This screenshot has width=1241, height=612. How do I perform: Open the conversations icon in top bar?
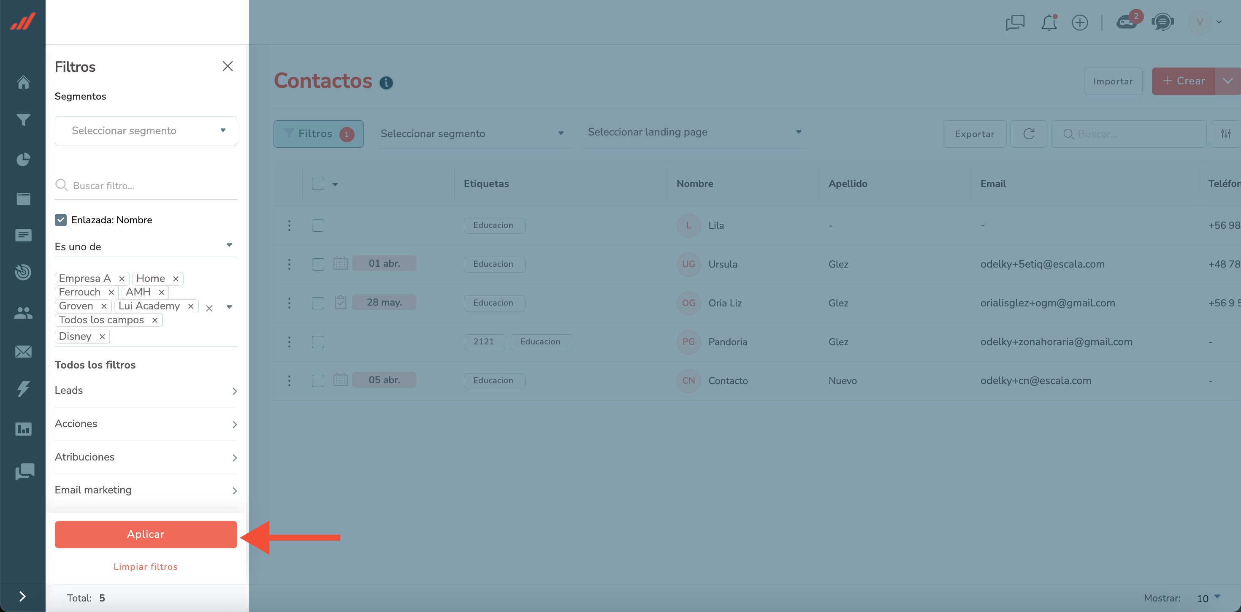click(x=1015, y=23)
